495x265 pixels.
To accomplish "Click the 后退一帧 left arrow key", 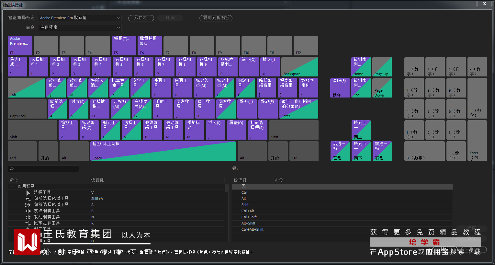I will click(340, 151).
